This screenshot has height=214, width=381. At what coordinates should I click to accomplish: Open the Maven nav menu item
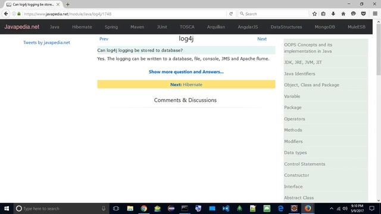(x=137, y=27)
